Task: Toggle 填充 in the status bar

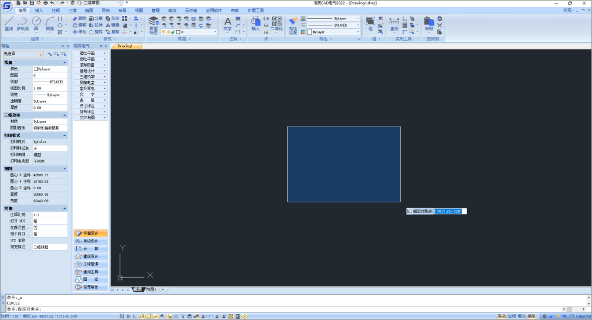Action: point(522,316)
